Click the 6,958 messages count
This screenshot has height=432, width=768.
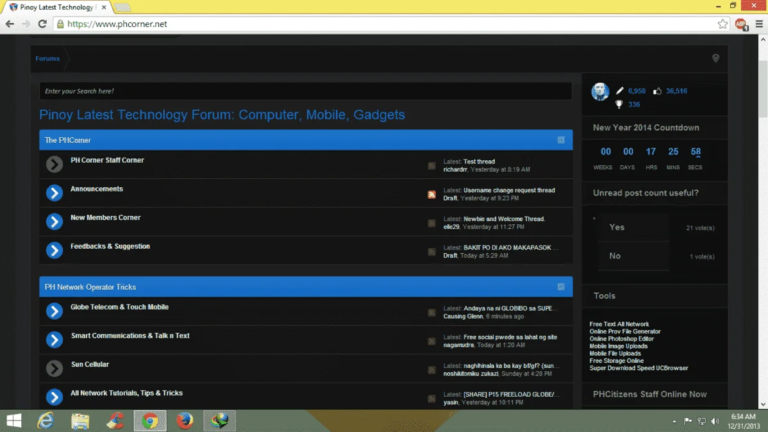[x=637, y=91]
